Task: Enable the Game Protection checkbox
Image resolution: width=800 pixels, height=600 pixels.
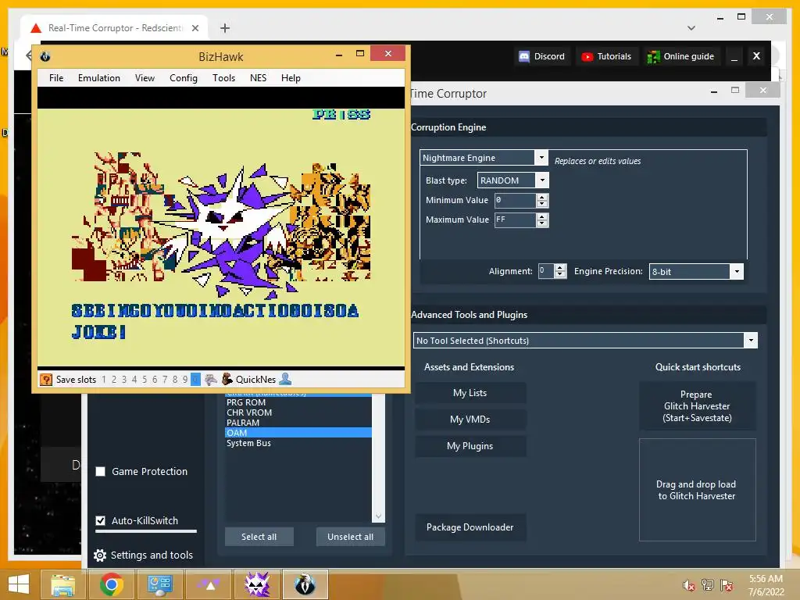Action: (101, 471)
